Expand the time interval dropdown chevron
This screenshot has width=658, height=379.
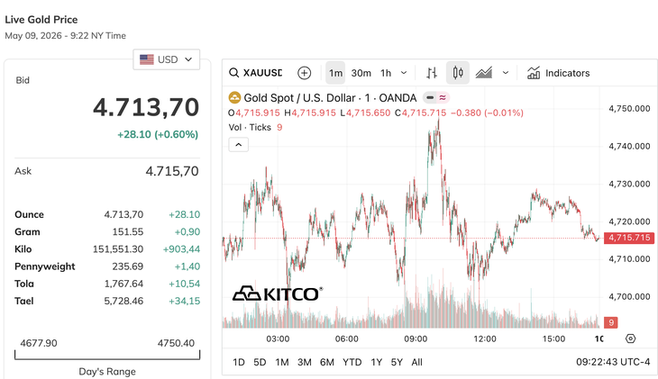pos(404,73)
